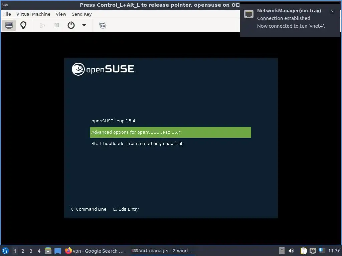The width and height of the screenshot is (342, 256).
Task: Switch to vpn - Google Search Firefox window
Action: pyautogui.click(x=95, y=251)
